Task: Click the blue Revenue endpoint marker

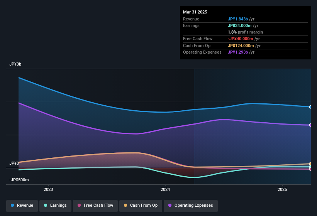Action: (x=310, y=107)
